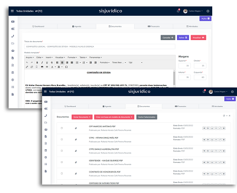Align text right in editor toolbar
The height and width of the screenshot is (193, 237).
67,63
